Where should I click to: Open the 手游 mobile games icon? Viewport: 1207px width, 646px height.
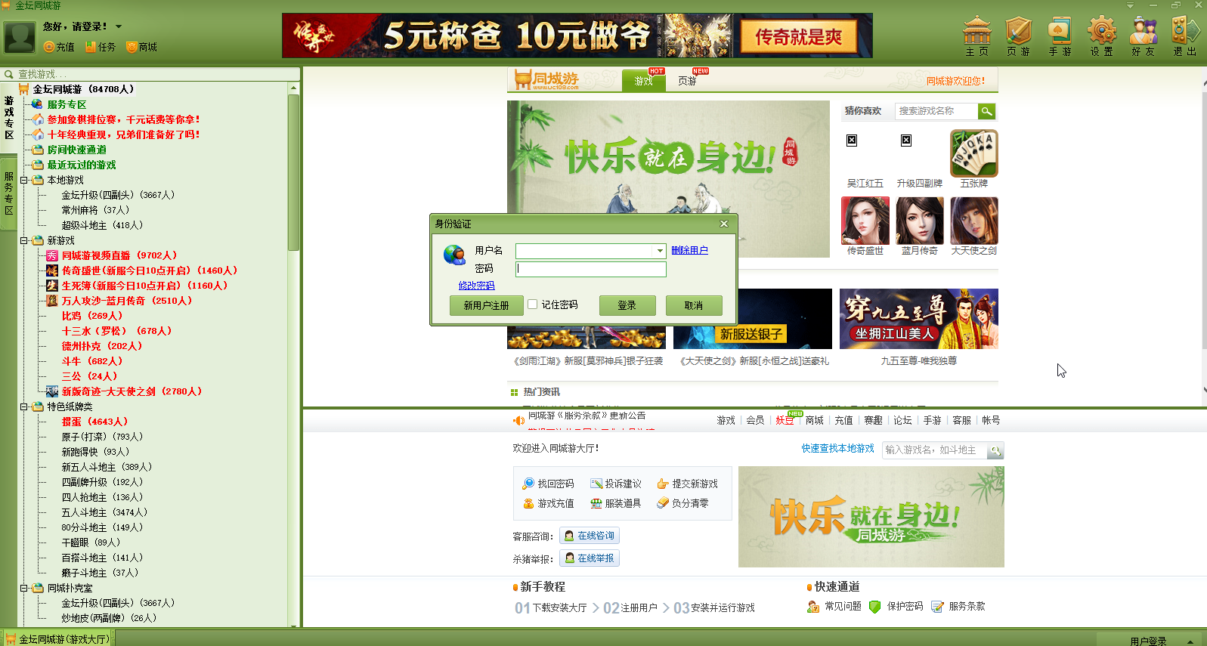pos(1060,35)
